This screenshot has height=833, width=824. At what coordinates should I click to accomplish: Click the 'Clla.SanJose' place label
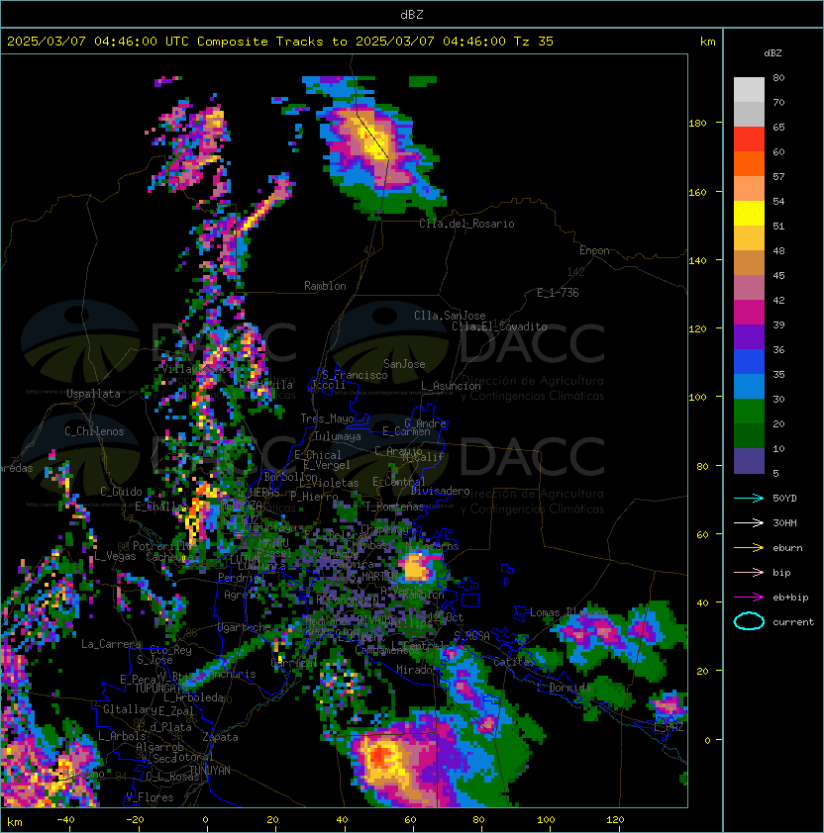[450, 316]
